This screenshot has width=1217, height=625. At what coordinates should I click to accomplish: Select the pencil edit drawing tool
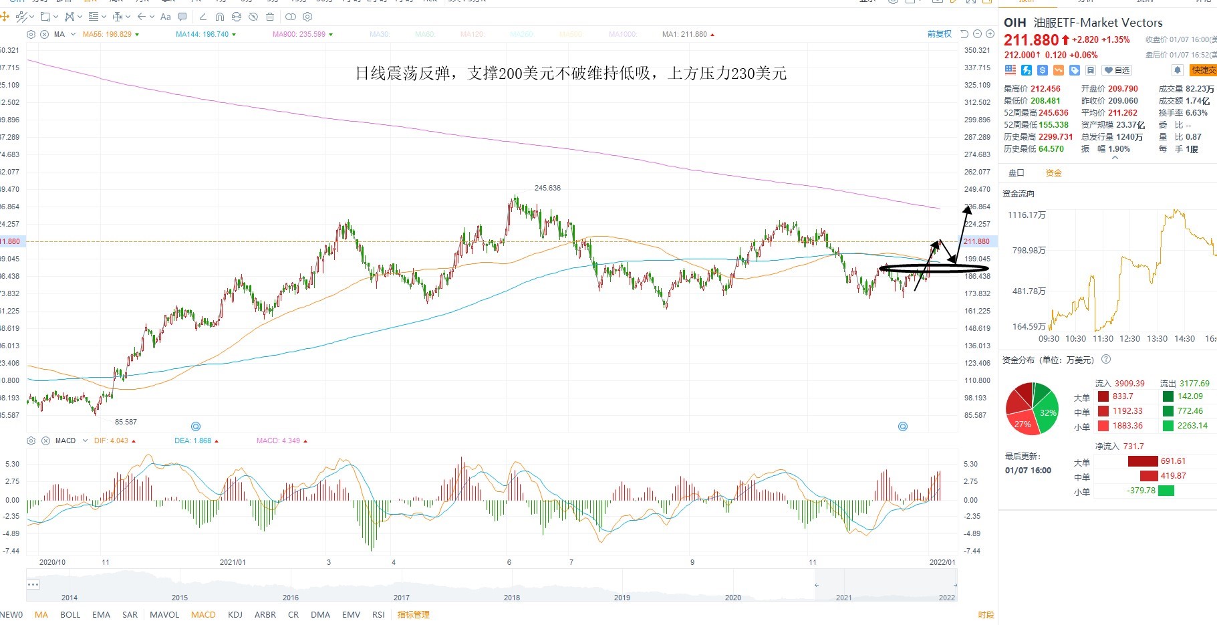click(x=203, y=17)
